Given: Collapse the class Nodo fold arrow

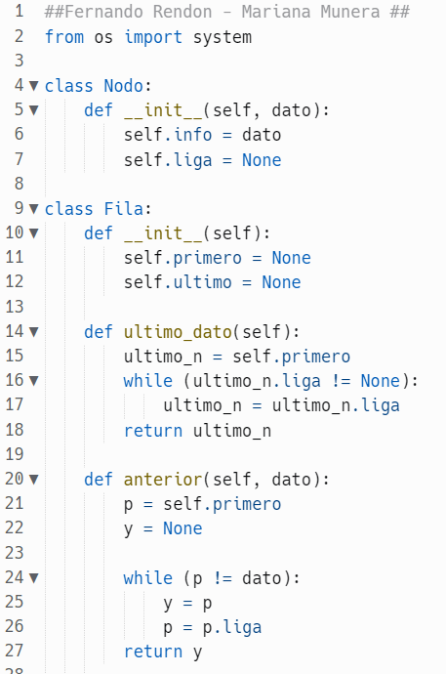Looking at the screenshot, I should point(34,86).
